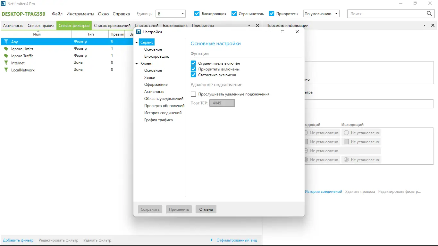Click Редактировать фильтр in the bottom bar
Viewport: 438px width, 246px height.
pyautogui.click(x=58, y=240)
